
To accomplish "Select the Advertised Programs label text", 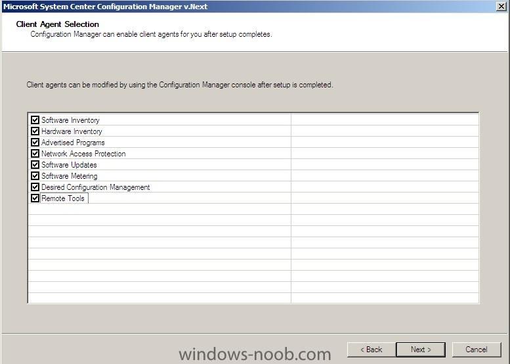I will point(73,143).
